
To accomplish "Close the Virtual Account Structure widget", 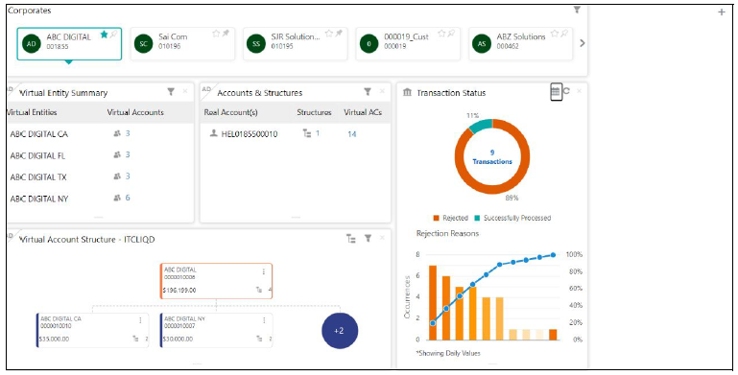I will (x=382, y=238).
